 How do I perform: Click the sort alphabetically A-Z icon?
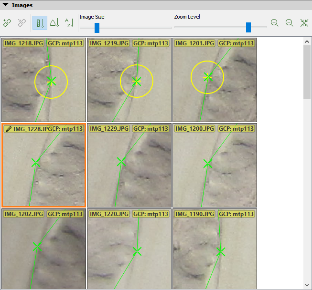tap(69, 22)
